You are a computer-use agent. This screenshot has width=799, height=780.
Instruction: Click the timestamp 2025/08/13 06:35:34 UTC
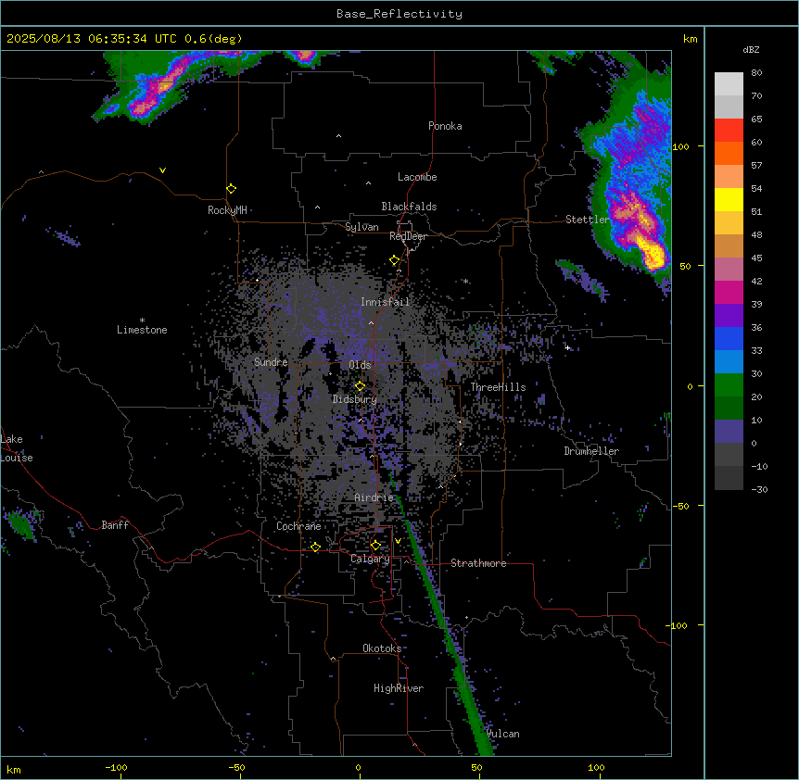(92, 39)
